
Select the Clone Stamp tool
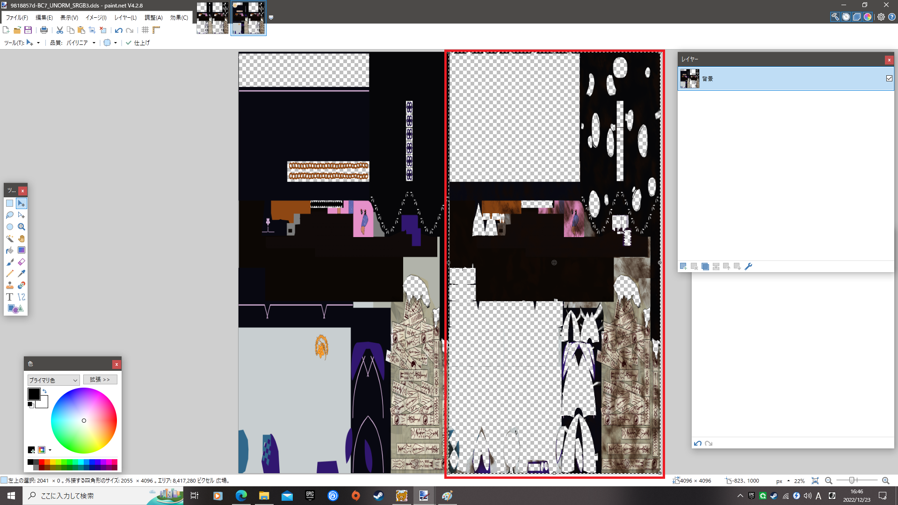point(9,285)
